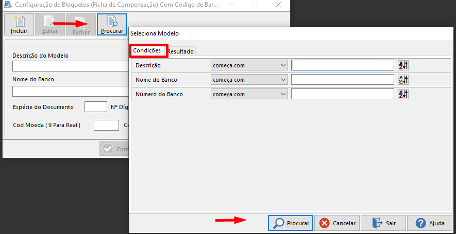Click the Descrição label in Condições
The image size is (456, 234).
148,65
